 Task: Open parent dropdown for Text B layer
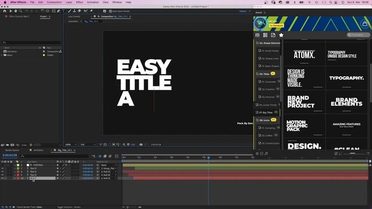pos(109,175)
